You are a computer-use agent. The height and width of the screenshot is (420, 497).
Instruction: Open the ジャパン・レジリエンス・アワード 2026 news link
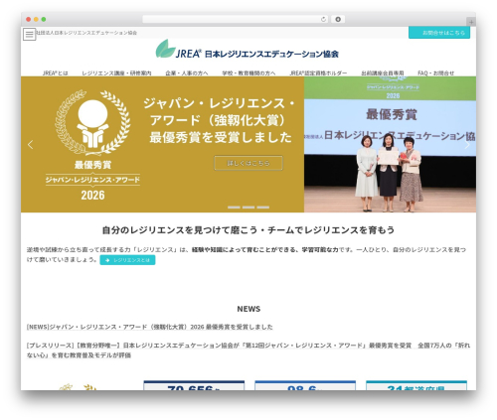149,327
